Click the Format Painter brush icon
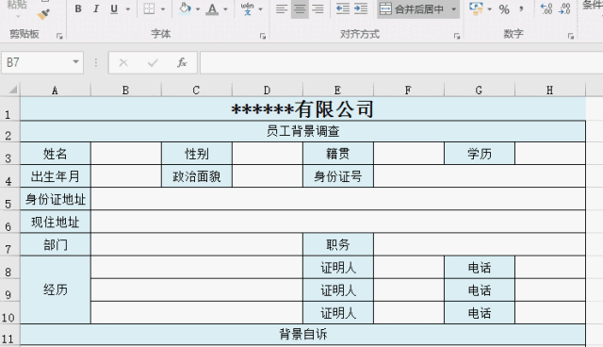The width and height of the screenshot is (603, 347). pyautogui.click(x=43, y=15)
